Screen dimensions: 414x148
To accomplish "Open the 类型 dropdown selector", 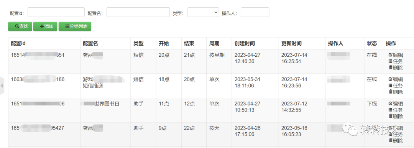I will [x=203, y=12].
